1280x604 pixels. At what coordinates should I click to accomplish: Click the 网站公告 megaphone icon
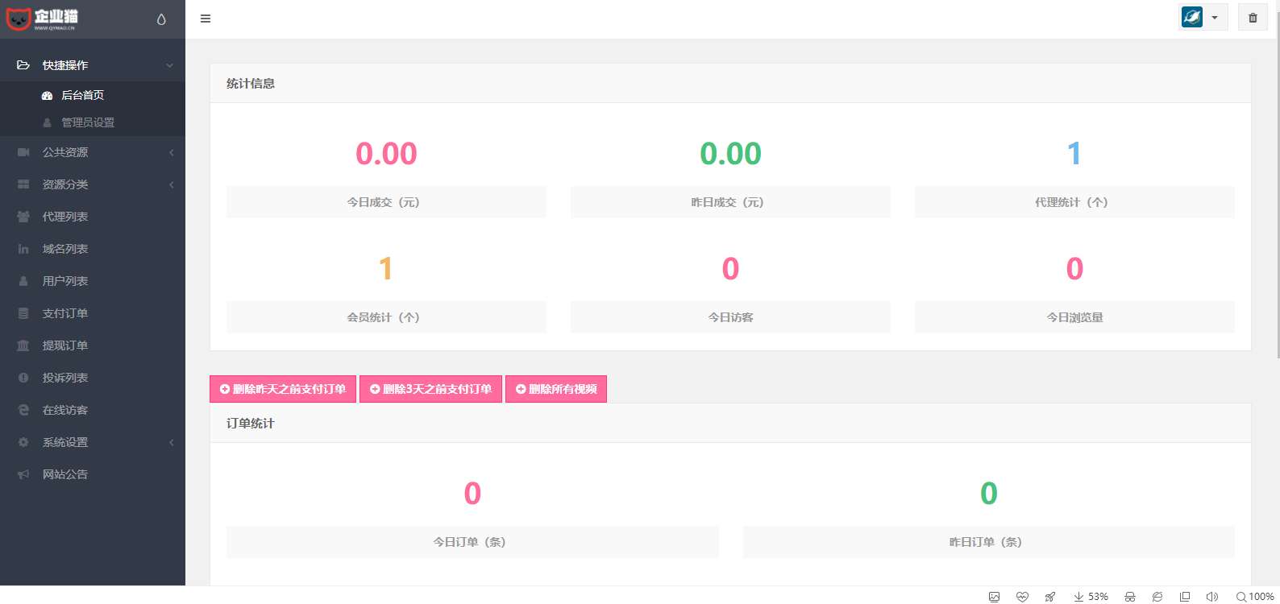click(23, 474)
